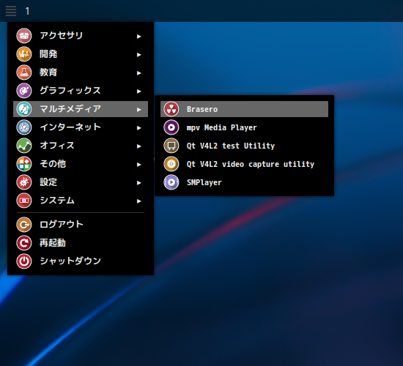This screenshot has height=366, width=403.
Task: Expand the インターネット submenu arrow
Action: click(138, 128)
